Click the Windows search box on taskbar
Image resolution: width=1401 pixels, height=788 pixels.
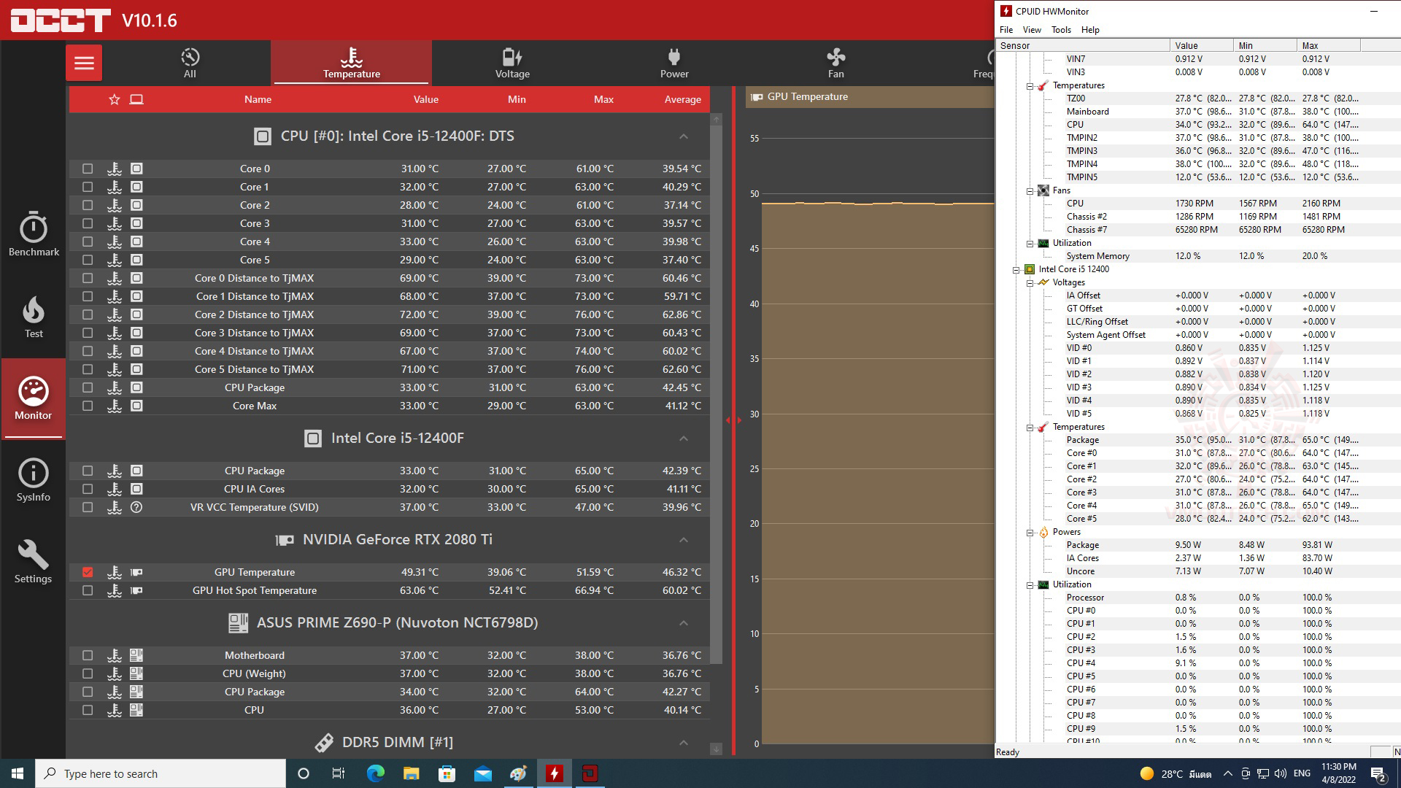pyautogui.click(x=161, y=773)
